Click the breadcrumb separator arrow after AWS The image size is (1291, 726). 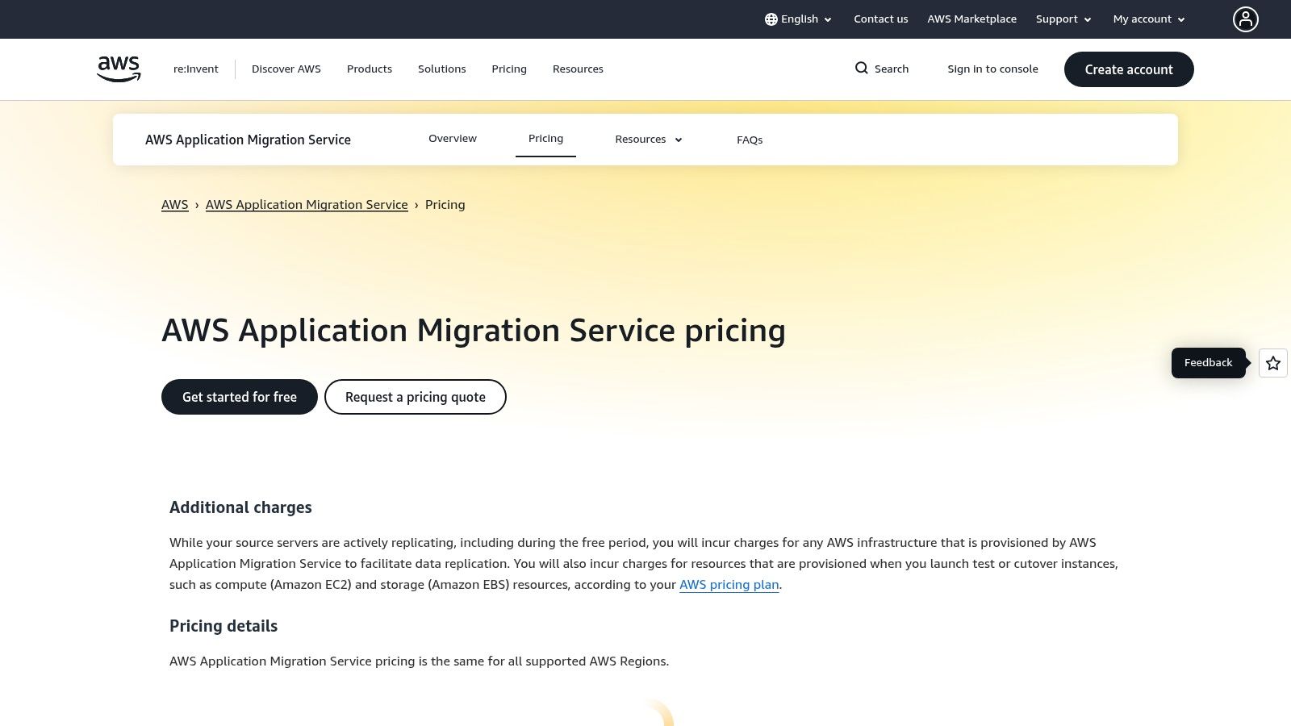coord(197,205)
